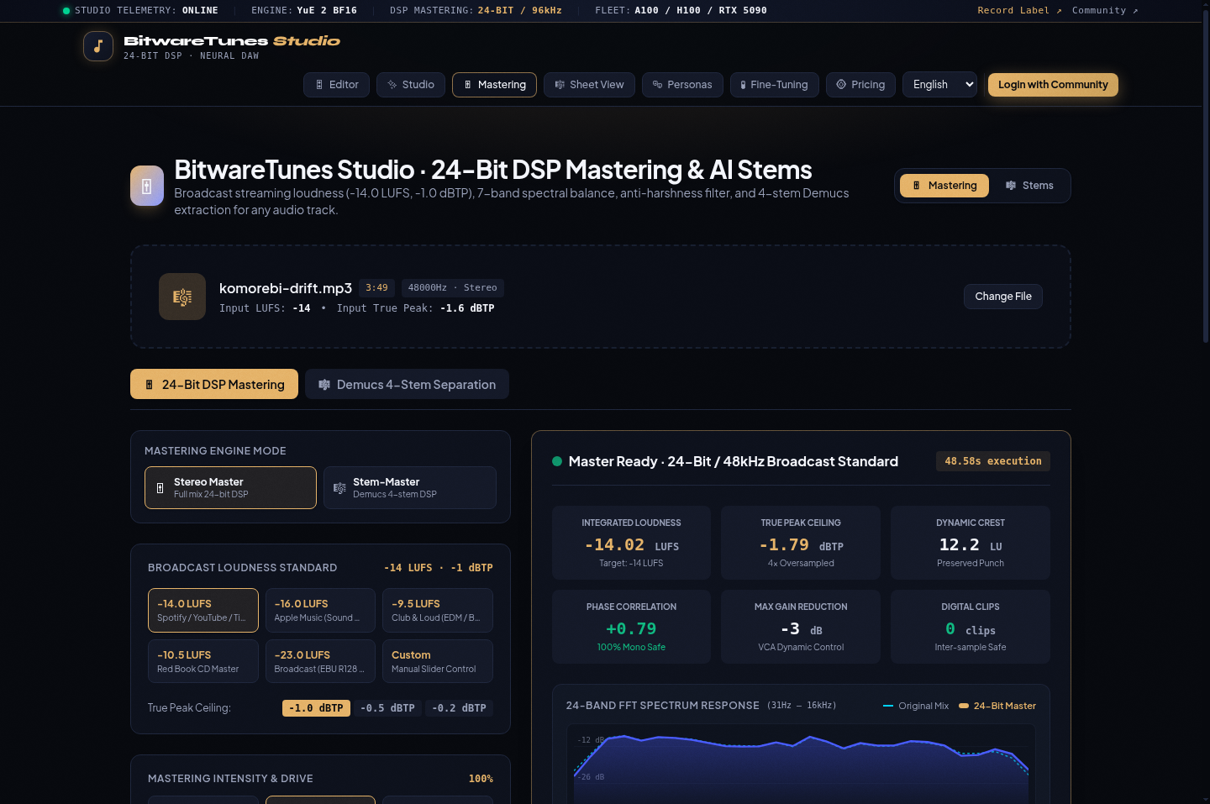Image resolution: width=1210 pixels, height=804 pixels.
Task: Switch to Mastering in the header toggle
Action: (x=944, y=186)
